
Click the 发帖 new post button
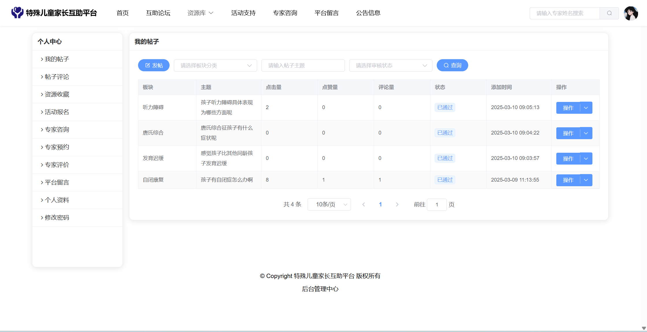154,66
